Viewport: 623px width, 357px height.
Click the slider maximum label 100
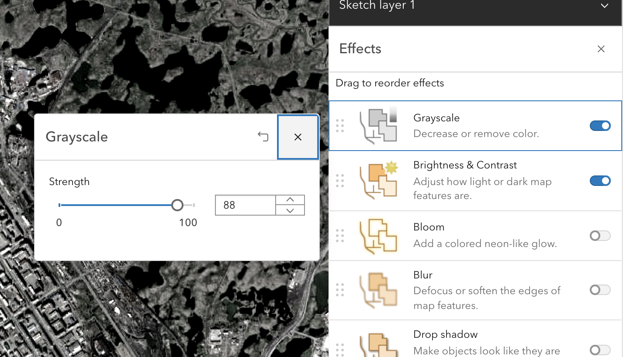pyautogui.click(x=188, y=223)
